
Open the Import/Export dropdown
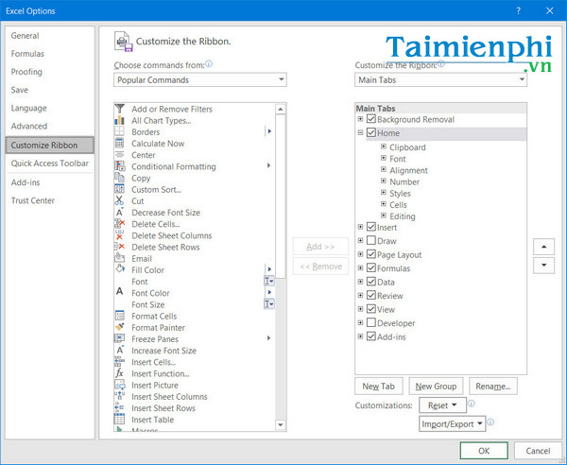[452, 423]
